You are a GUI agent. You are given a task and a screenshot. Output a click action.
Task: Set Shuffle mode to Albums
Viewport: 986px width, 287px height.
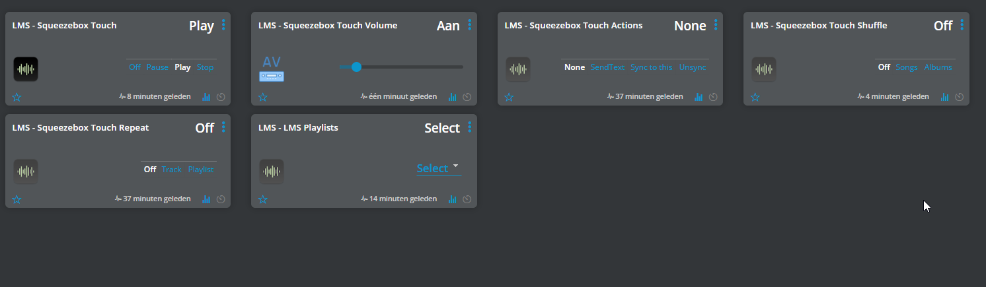point(938,67)
